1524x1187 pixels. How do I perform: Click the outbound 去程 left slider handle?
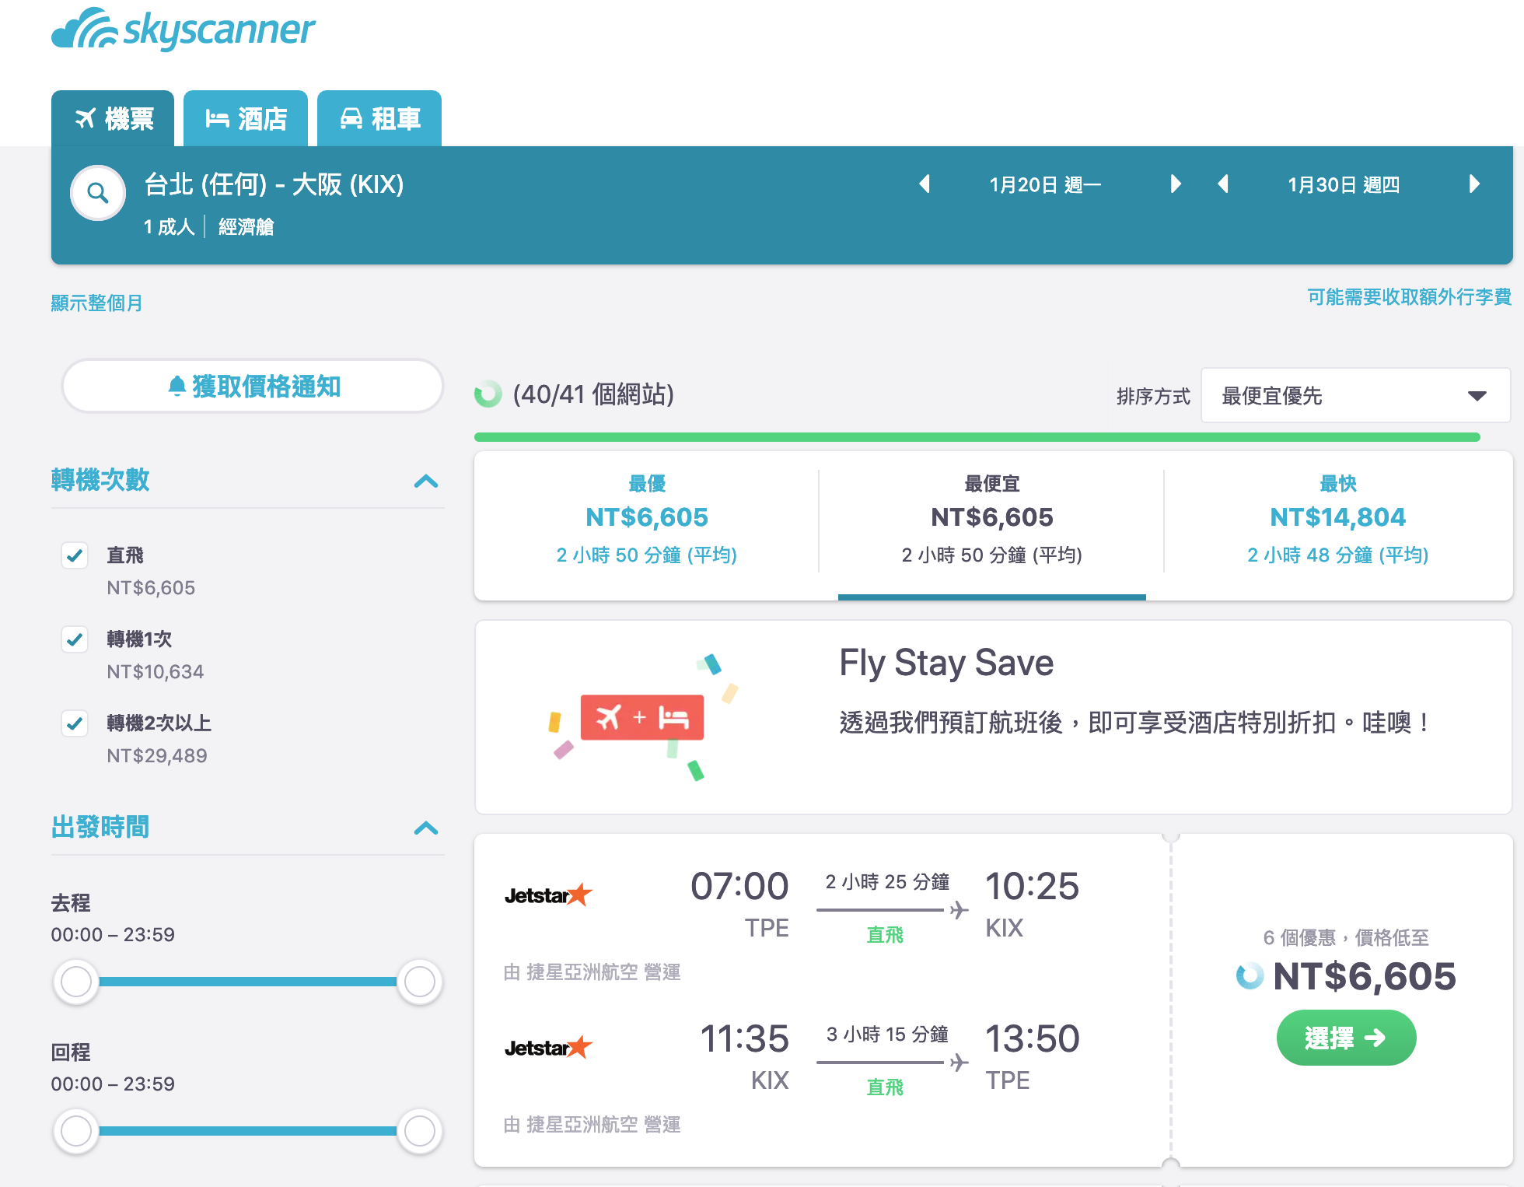pos(76,982)
